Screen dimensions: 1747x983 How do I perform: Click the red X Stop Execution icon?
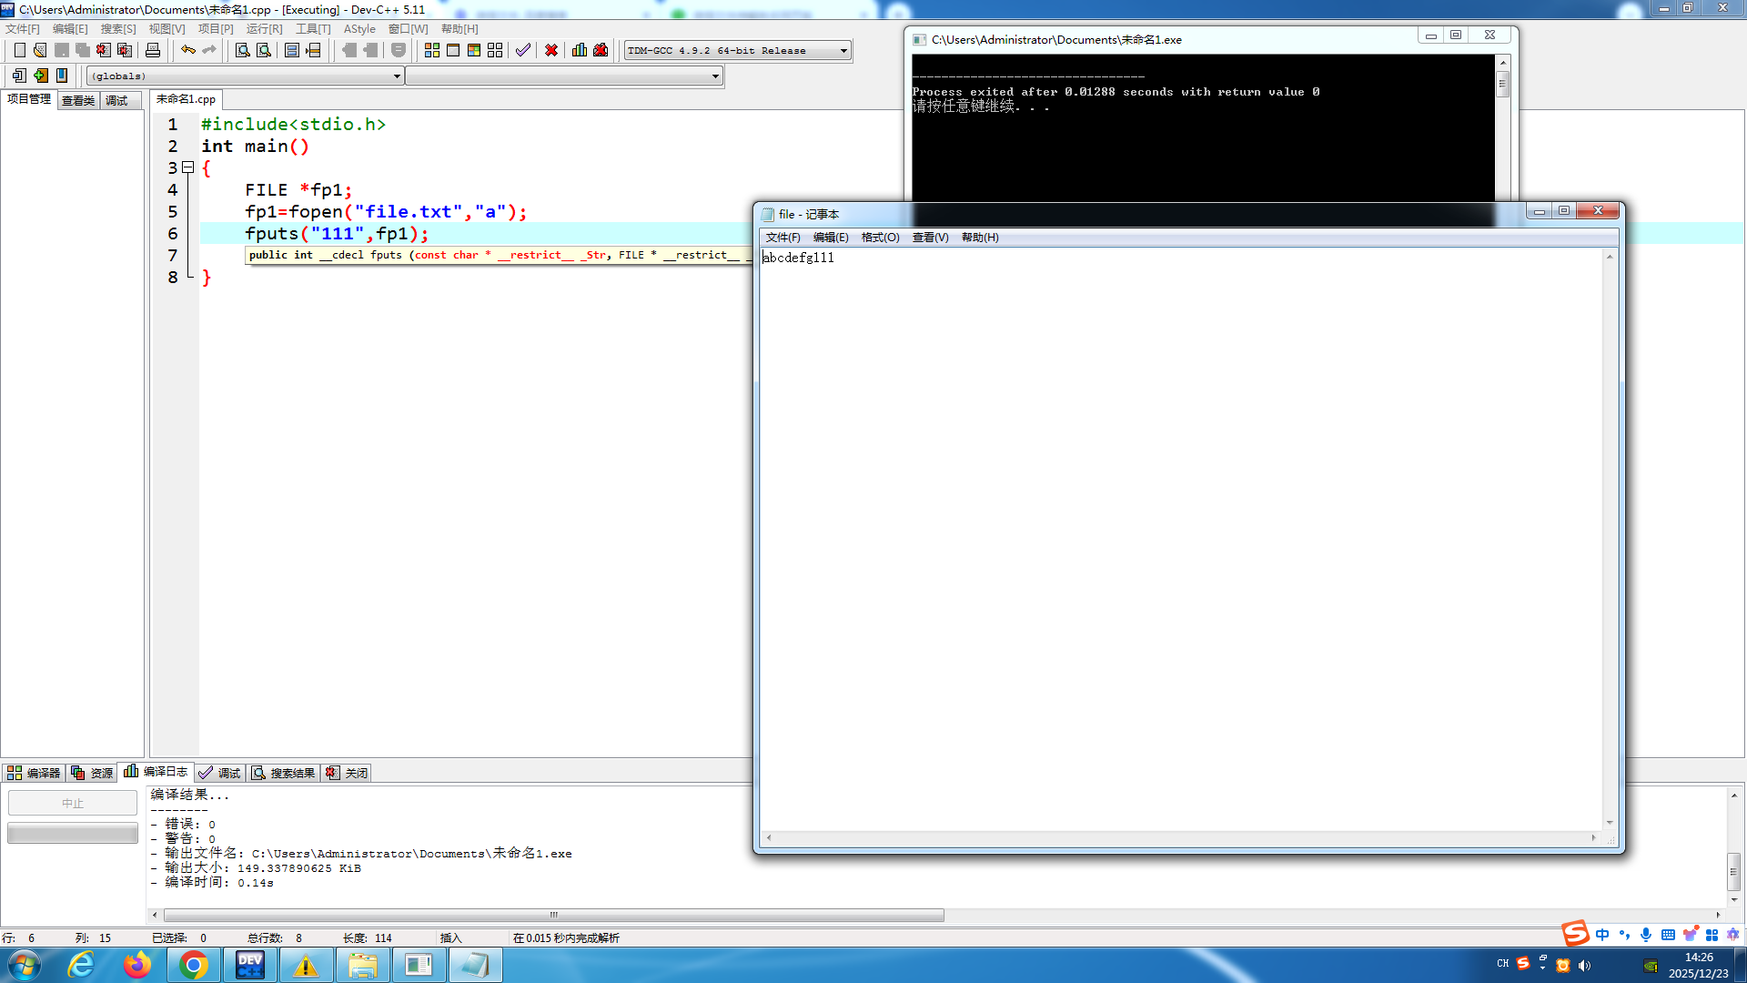tap(551, 50)
